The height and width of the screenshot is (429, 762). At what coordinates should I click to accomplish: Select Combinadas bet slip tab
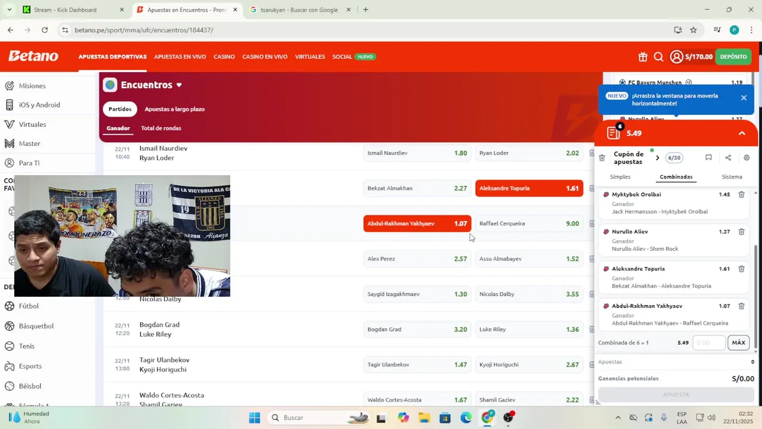[676, 177]
